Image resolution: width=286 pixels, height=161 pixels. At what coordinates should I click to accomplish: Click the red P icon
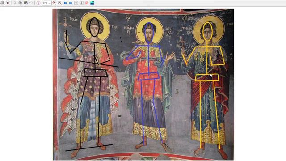[87, 3]
